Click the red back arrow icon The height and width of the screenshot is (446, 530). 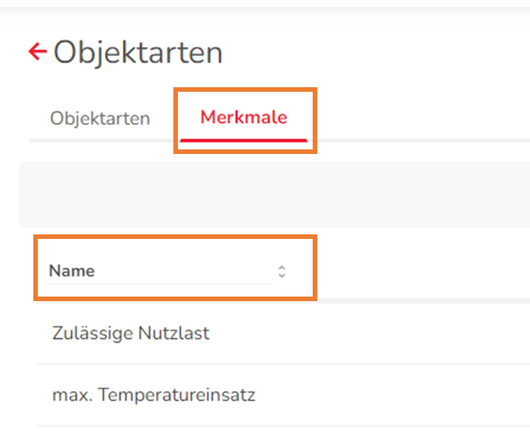point(37,52)
